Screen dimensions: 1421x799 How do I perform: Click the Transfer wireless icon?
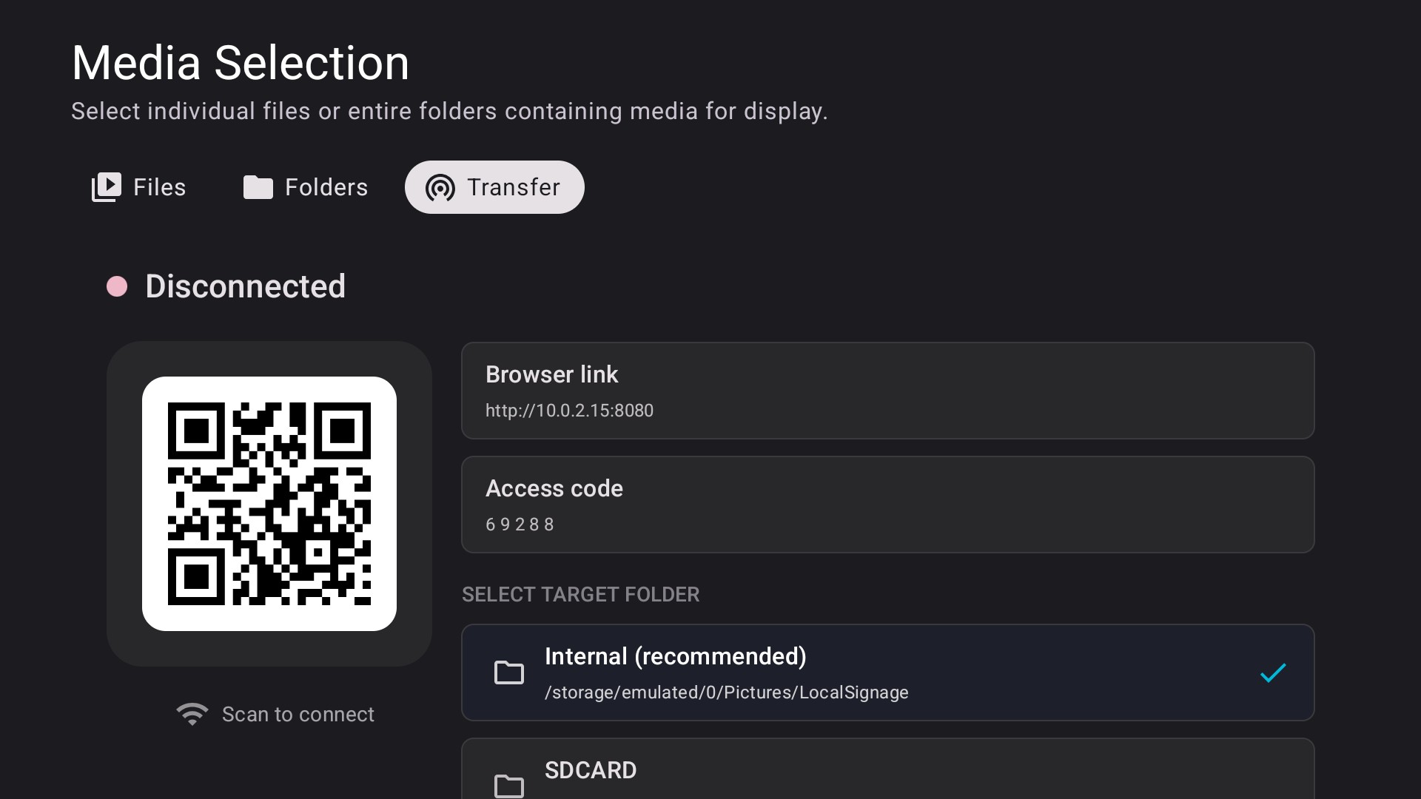(439, 187)
